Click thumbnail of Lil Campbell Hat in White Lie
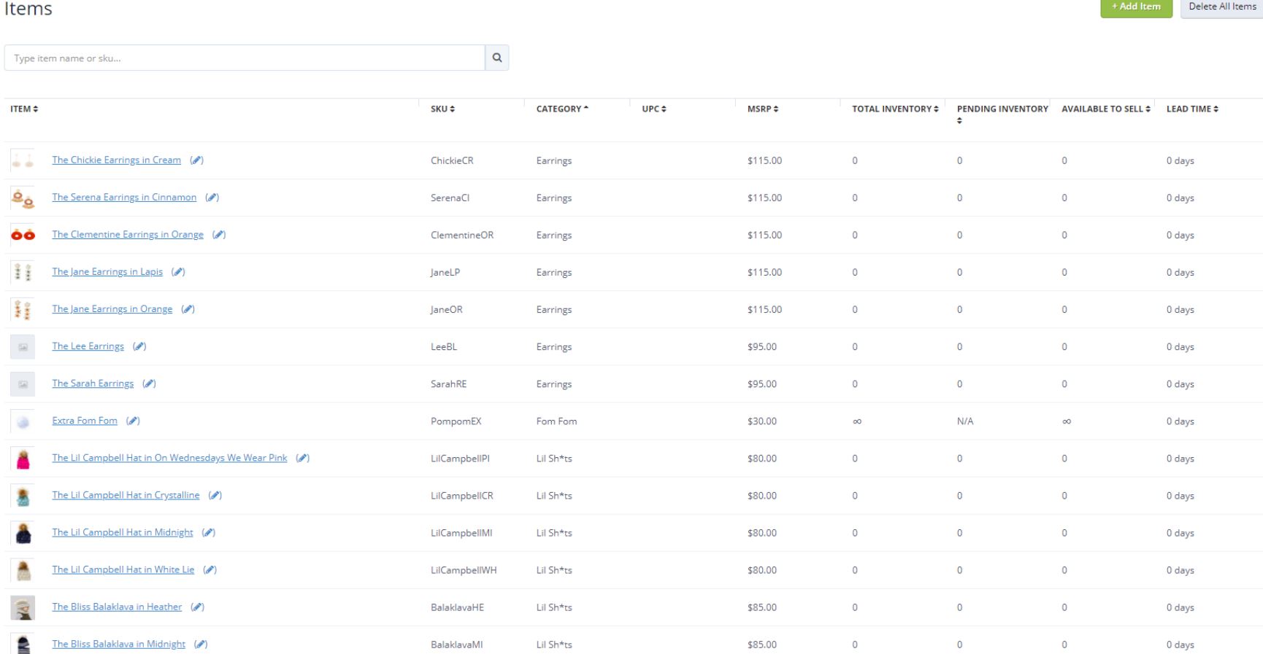 pyautogui.click(x=23, y=570)
